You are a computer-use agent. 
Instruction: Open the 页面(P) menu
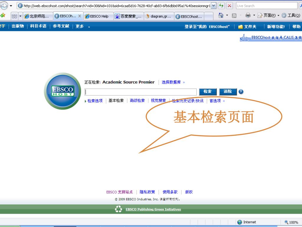pyautogui.click(x=268, y=15)
